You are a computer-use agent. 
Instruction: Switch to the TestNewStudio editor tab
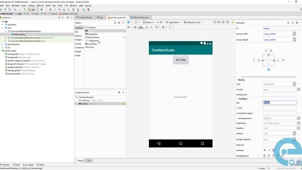(85, 17)
